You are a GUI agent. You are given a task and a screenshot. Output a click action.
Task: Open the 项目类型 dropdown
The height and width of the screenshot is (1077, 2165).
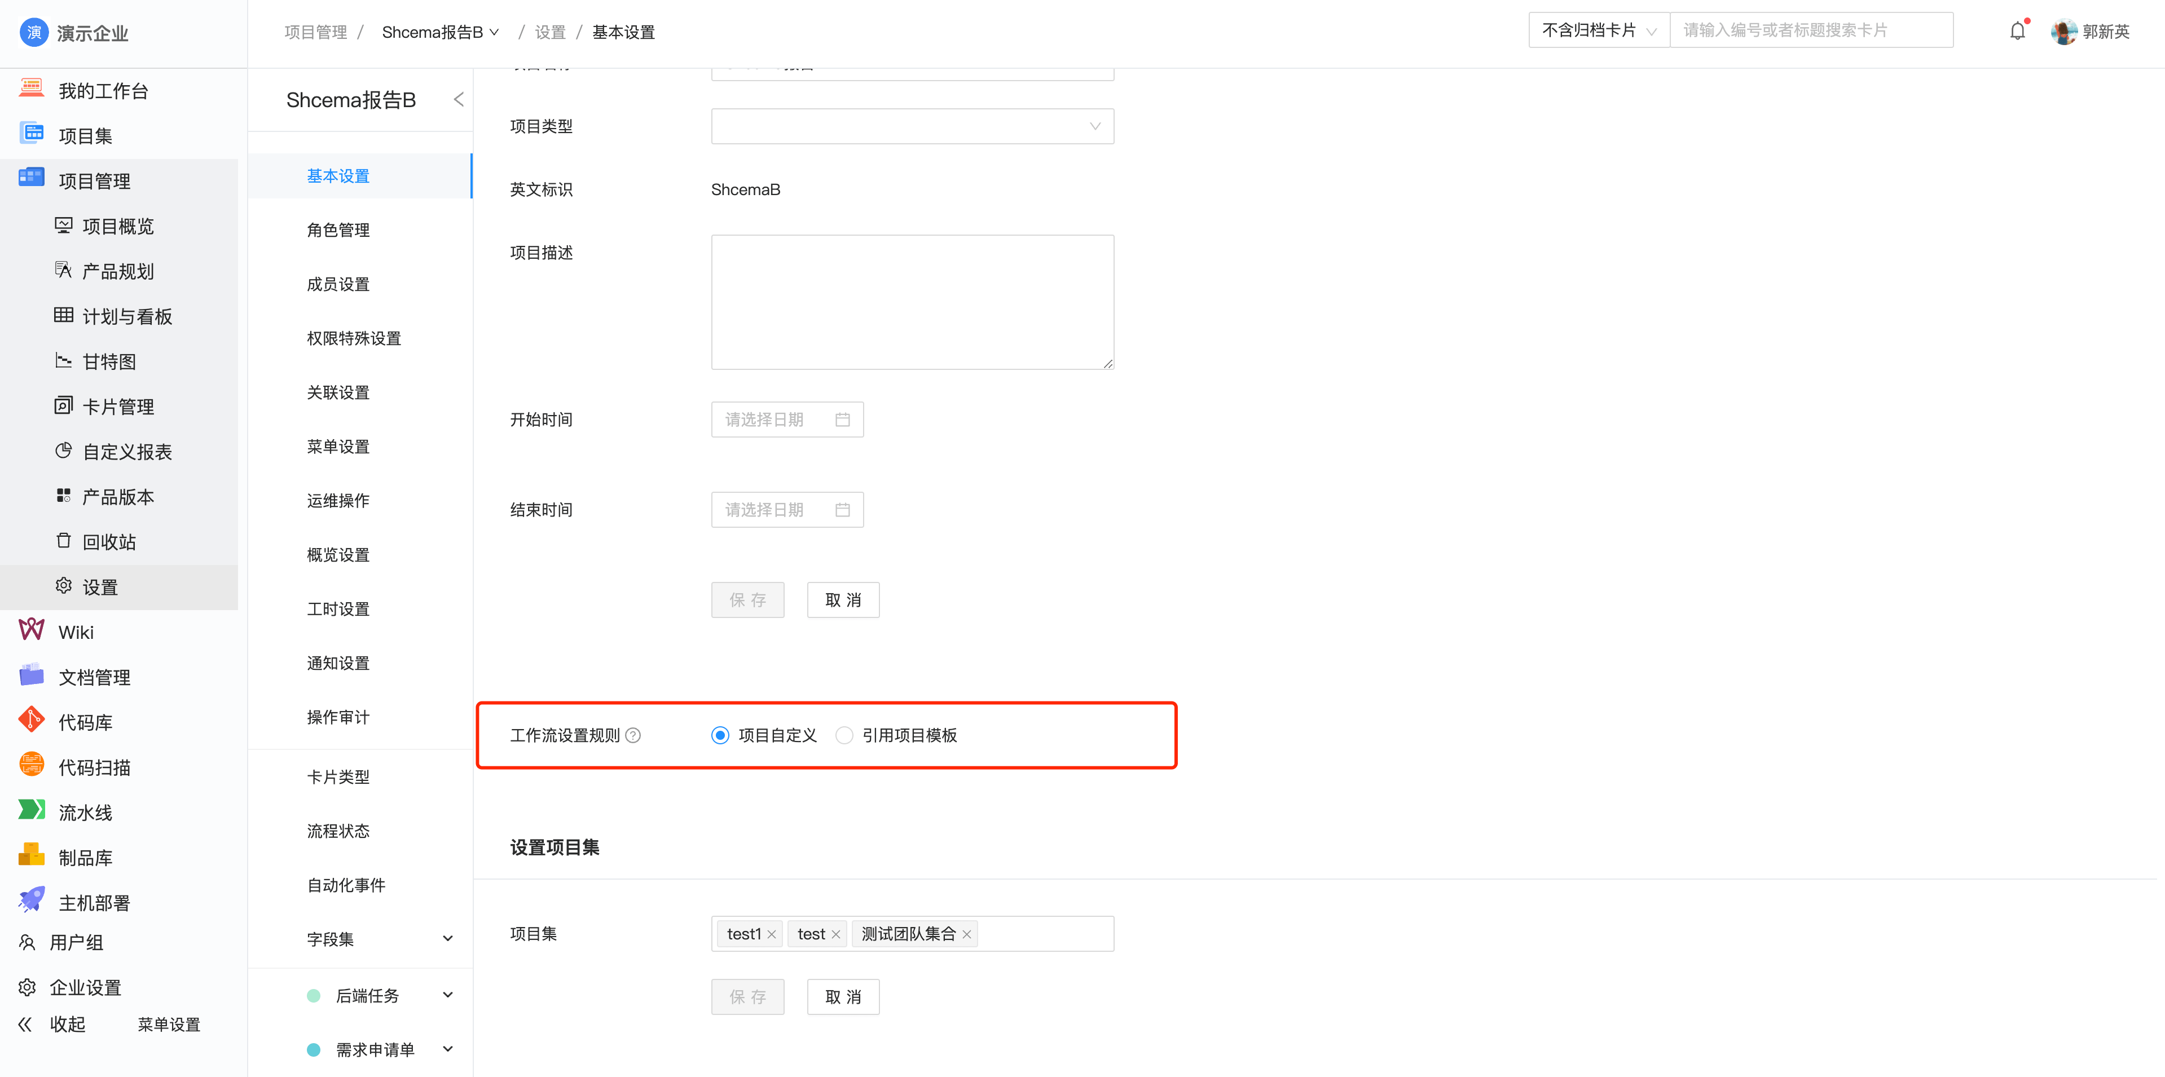[913, 126]
